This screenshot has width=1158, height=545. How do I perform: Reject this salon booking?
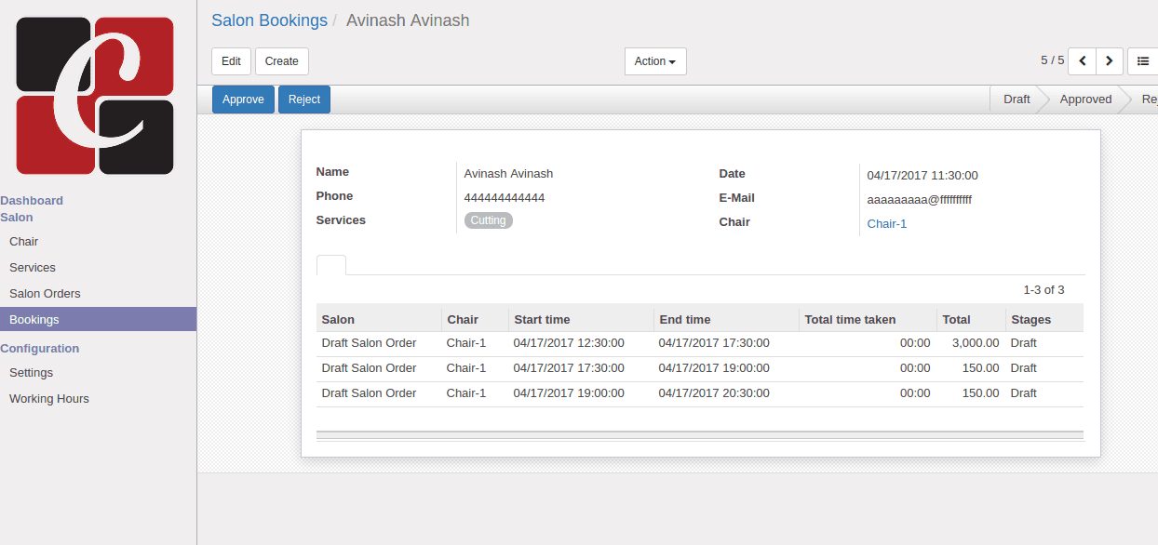click(x=304, y=100)
